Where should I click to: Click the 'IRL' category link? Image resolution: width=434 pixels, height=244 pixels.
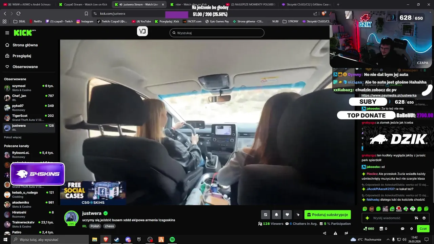click(84, 226)
